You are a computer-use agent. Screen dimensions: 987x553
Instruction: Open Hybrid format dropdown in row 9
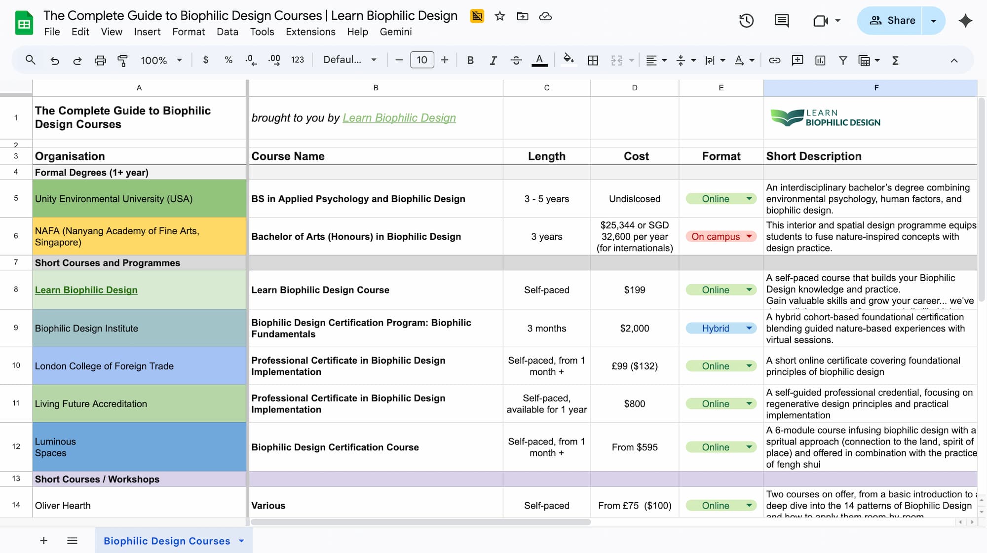pyautogui.click(x=749, y=328)
